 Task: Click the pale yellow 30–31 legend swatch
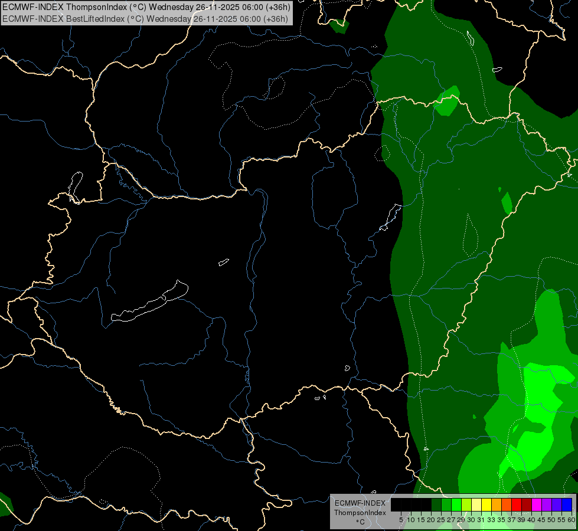[x=476, y=504]
